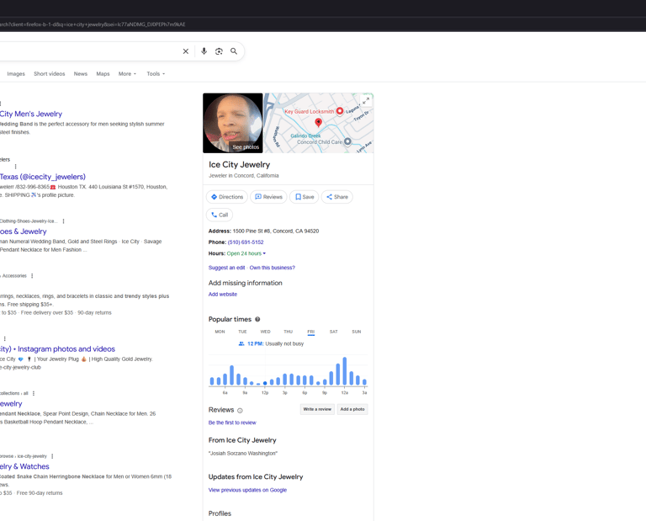Select MON in Popular times
Image resolution: width=646 pixels, height=521 pixels.
[220, 332]
